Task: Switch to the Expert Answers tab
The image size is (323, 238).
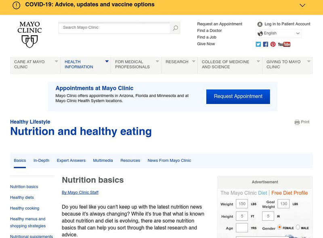Action: pyautogui.click(x=71, y=161)
